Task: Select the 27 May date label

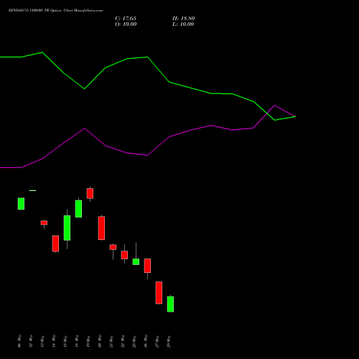Action: coord(157,341)
